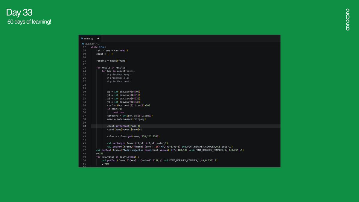Click the 'x1 = int(box.xyxy[0][0])' line
Screen dimensions: 359x202
[124, 92]
